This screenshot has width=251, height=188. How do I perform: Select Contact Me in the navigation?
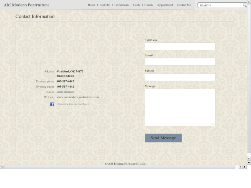coord(184,5)
